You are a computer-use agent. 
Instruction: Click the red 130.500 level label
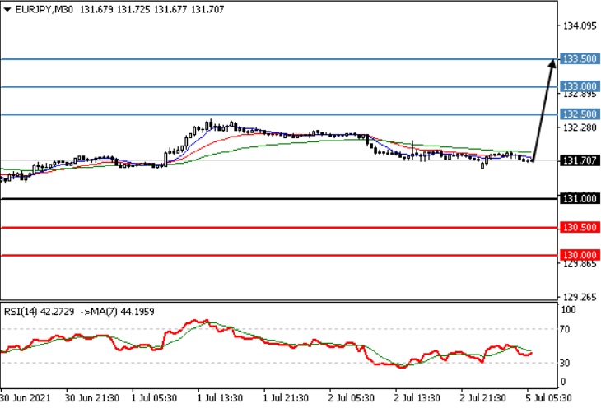(580, 227)
